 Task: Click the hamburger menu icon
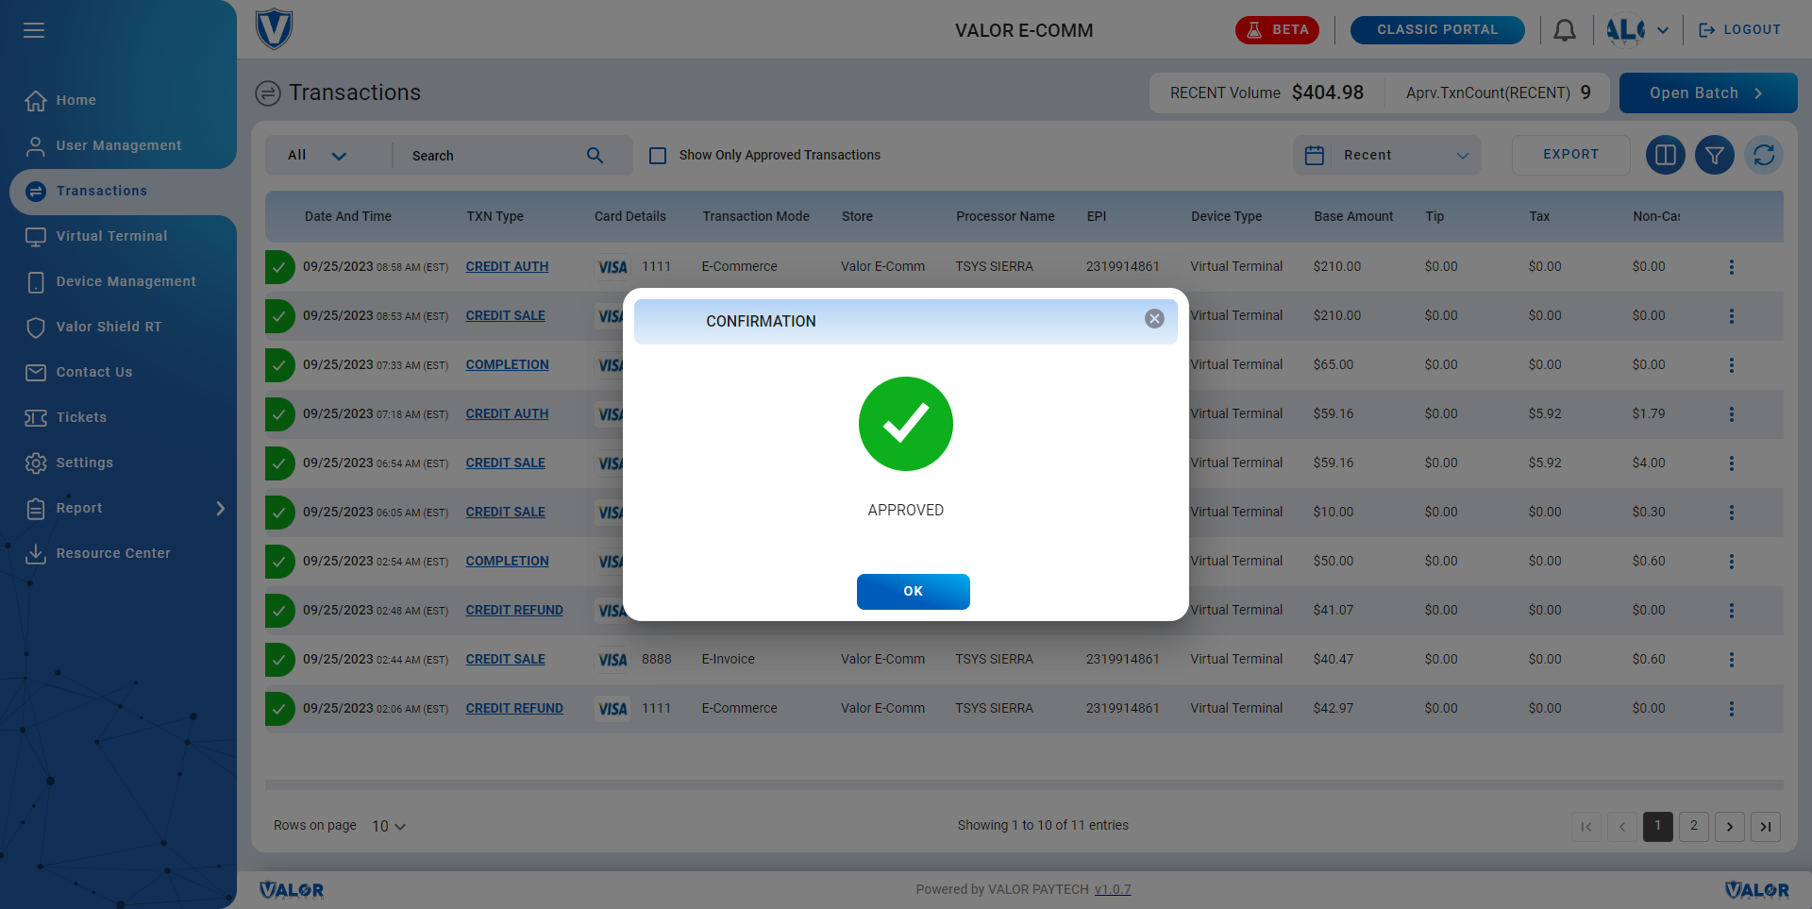34,30
